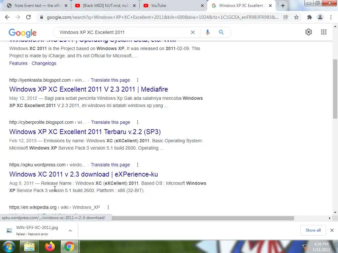Open Chrome's three-dot menu

tap(331, 17)
